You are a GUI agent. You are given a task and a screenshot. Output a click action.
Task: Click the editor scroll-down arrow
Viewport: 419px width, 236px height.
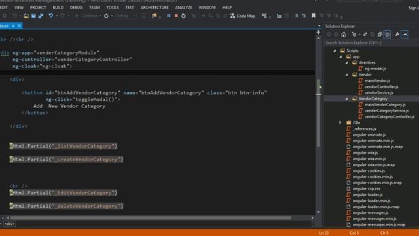[318, 212]
